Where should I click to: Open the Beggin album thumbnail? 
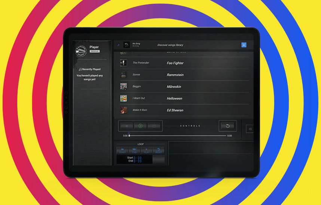tap(123, 86)
